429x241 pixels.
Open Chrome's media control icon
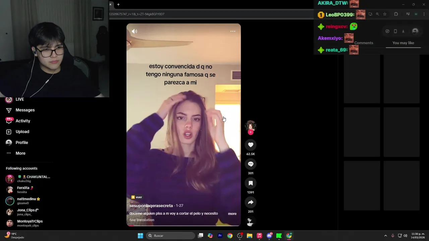pos(408,14)
